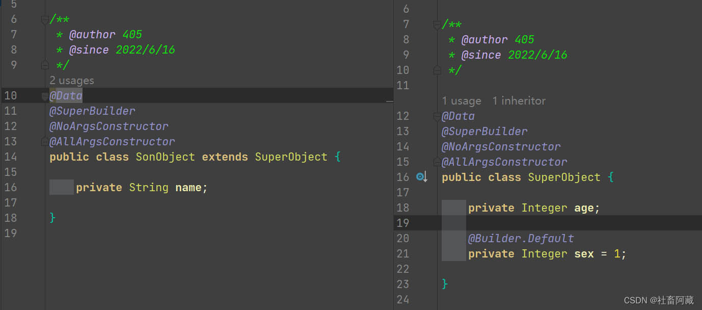Click Javadoc closing fold marker in SuperObject editor
702x310 pixels.
(x=437, y=70)
